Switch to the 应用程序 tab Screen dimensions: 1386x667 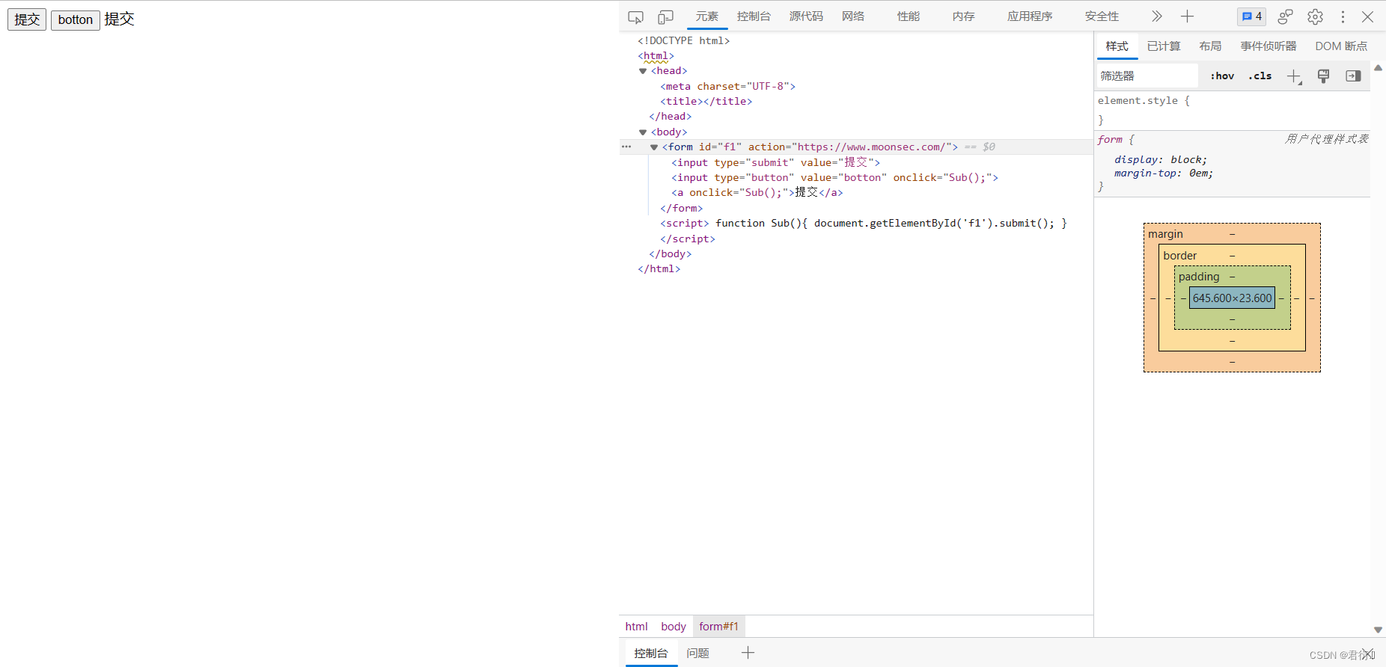pyautogui.click(x=1030, y=16)
